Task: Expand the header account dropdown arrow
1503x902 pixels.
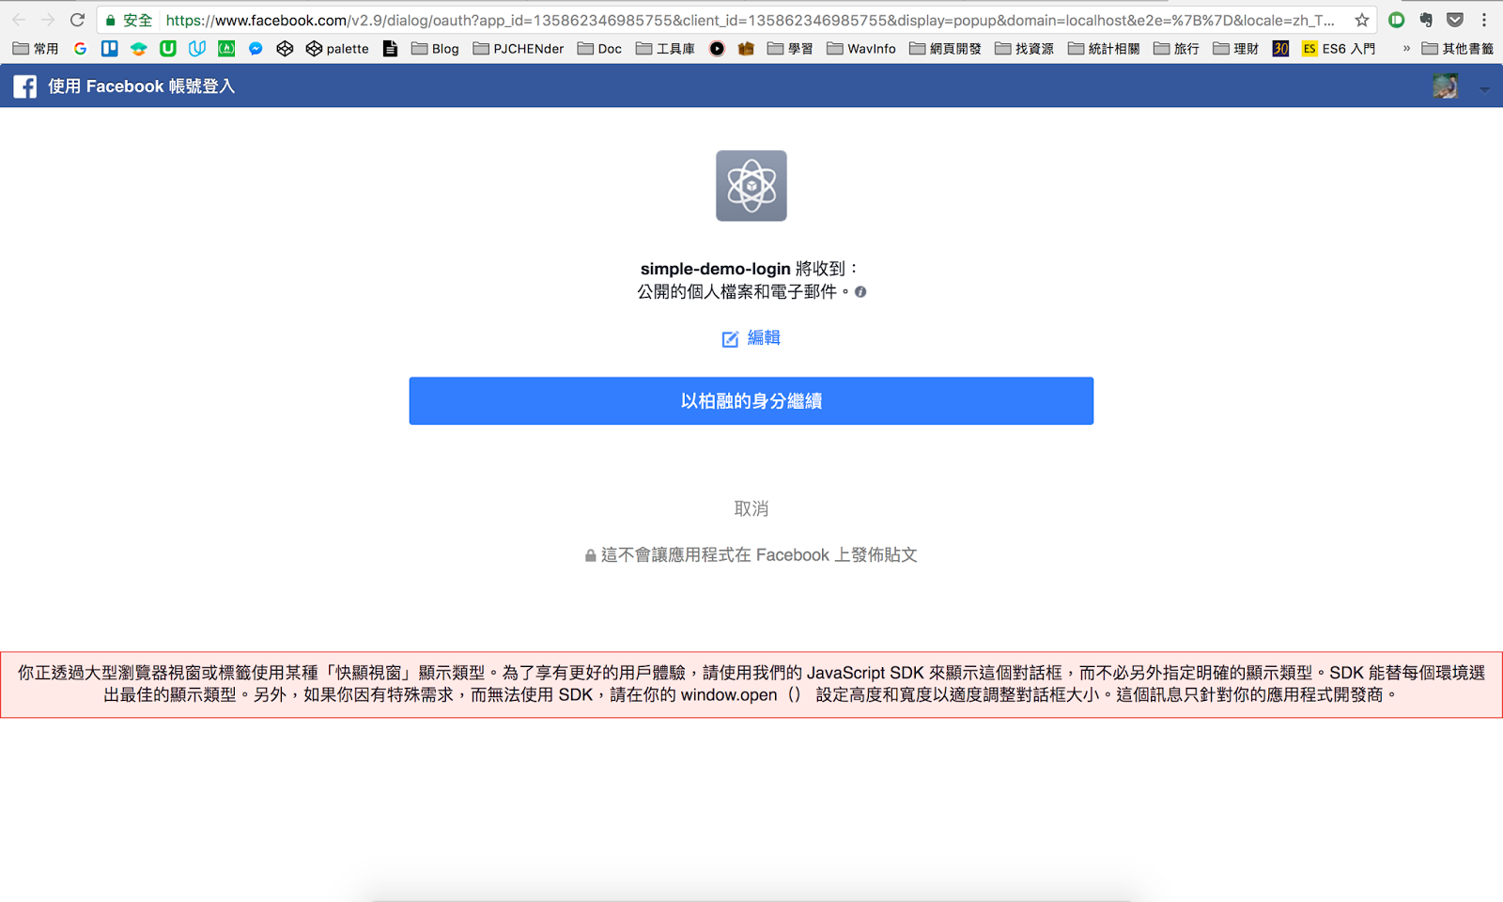Action: pos(1484,88)
